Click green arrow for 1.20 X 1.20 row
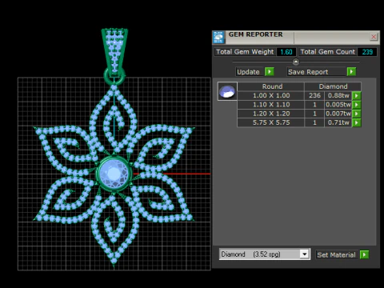Image resolution: width=384 pixels, height=288 pixels. 357,114
